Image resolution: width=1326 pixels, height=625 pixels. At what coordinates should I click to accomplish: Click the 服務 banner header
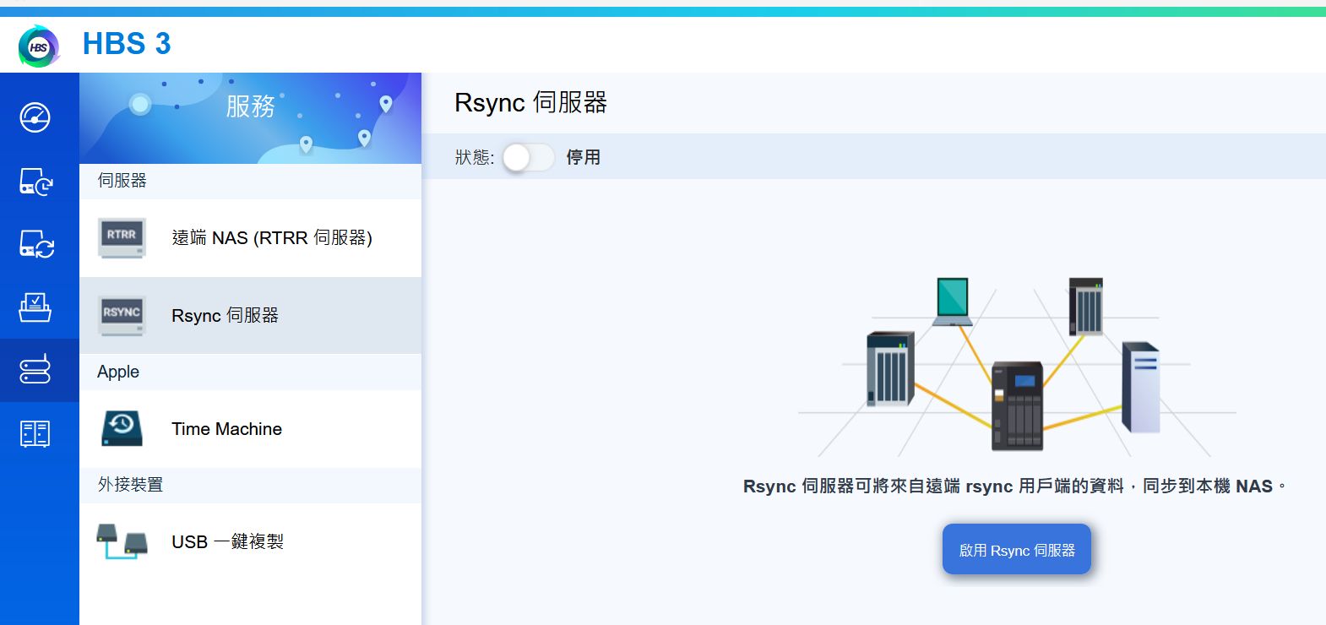251,118
